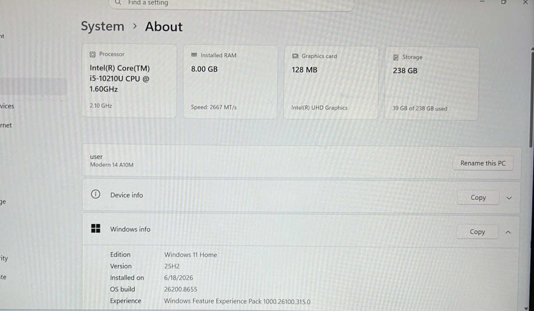Screen dimensions: 534x311
Task: Go back to System breadcrumb
Action: coord(103,26)
